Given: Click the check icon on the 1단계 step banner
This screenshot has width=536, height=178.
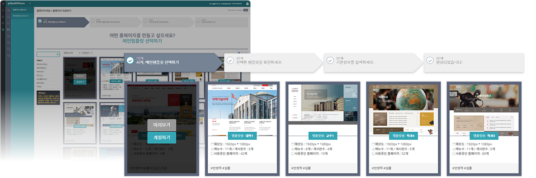Looking at the screenshot, I should click(x=130, y=61).
